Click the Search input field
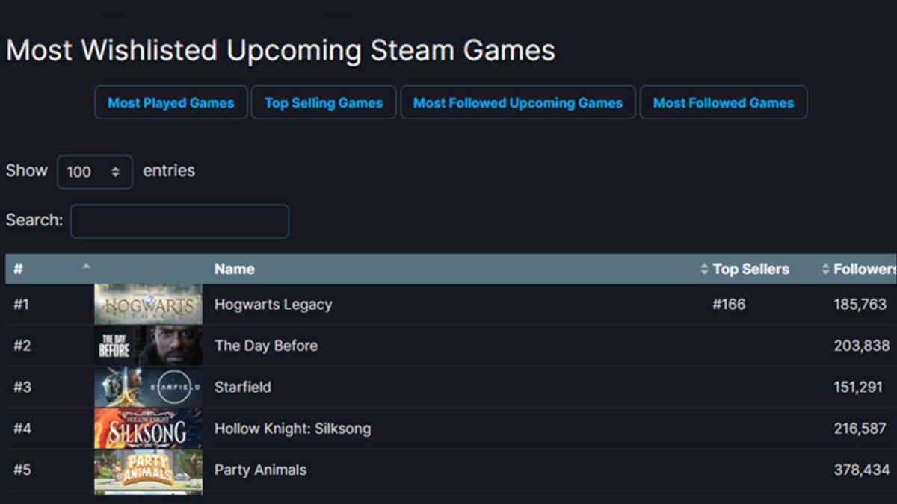The height and width of the screenshot is (504, 897). point(179,221)
